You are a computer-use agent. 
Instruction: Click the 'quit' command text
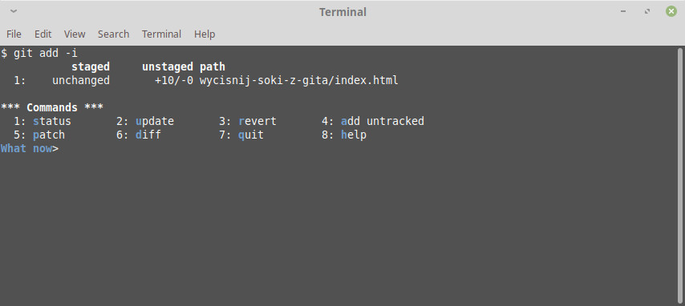pyautogui.click(x=251, y=135)
